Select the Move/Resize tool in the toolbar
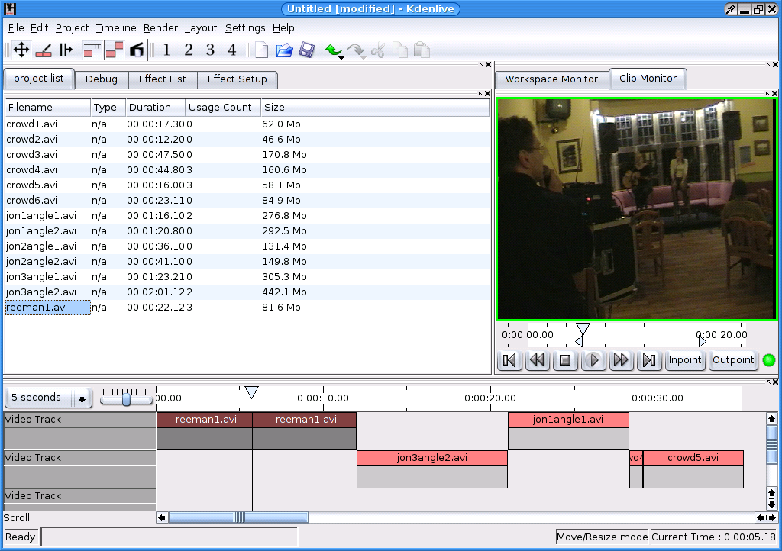This screenshot has width=782, height=551. point(21,50)
